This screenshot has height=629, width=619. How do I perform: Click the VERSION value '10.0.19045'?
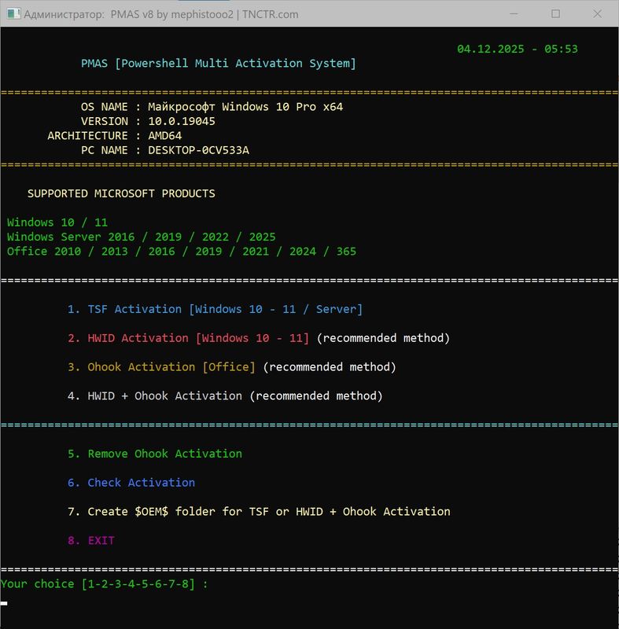pos(182,121)
